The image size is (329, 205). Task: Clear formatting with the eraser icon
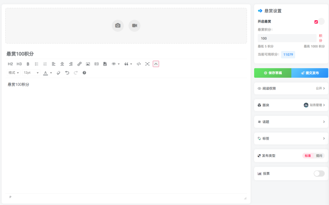[58, 73]
